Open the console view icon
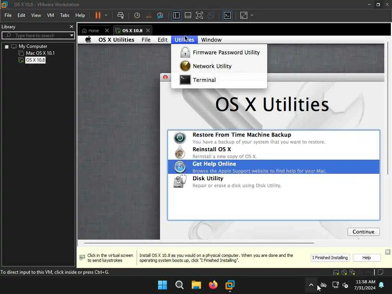Viewport: 392px width, 294px height. coord(227,15)
